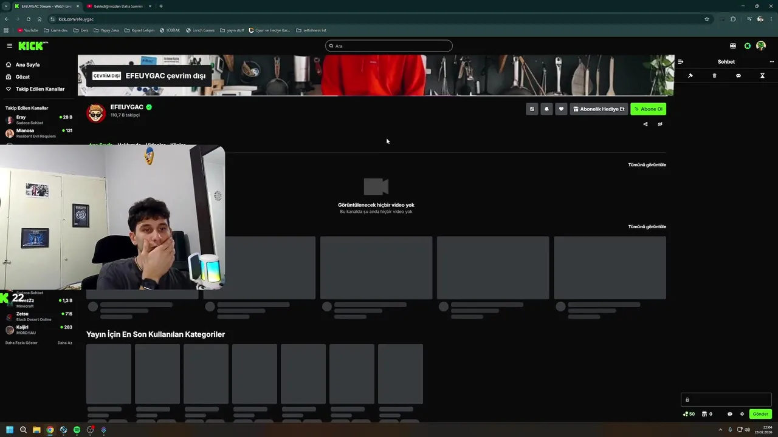
Task: Click the moderation hammer icon in chat
Action: coord(690,76)
